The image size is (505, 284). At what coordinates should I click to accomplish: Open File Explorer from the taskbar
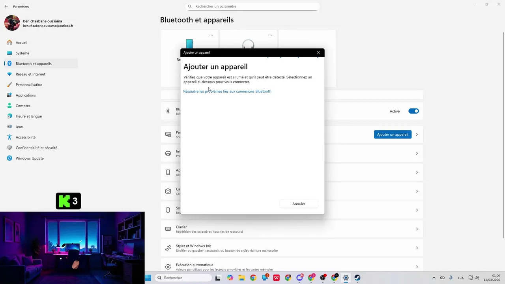click(241, 278)
